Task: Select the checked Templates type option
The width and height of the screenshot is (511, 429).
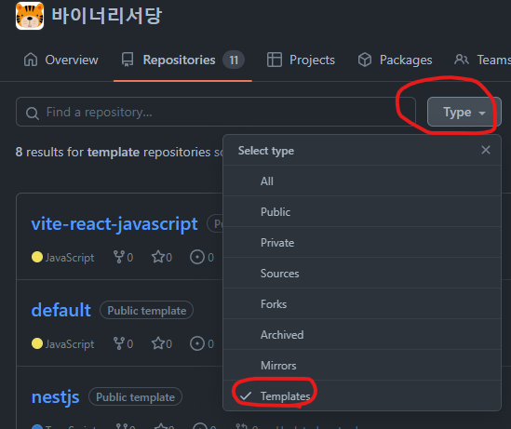Action: [x=362, y=395]
